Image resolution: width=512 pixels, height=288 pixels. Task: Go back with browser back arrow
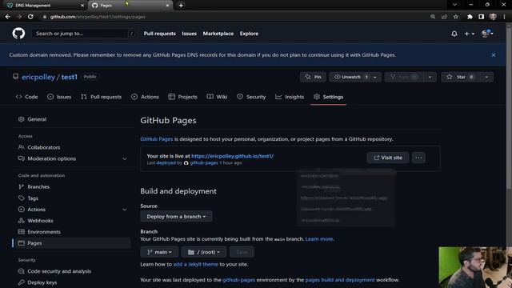pyautogui.click(x=8, y=17)
